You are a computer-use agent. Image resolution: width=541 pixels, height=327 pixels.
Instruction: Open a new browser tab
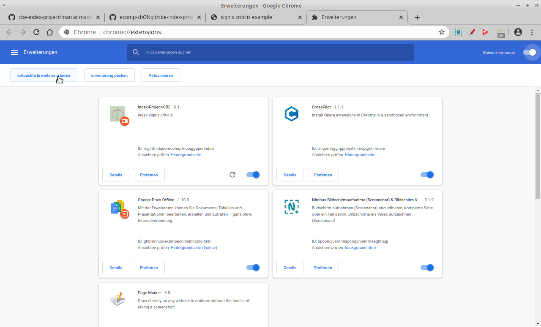pyautogui.click(x=417, y=17)
